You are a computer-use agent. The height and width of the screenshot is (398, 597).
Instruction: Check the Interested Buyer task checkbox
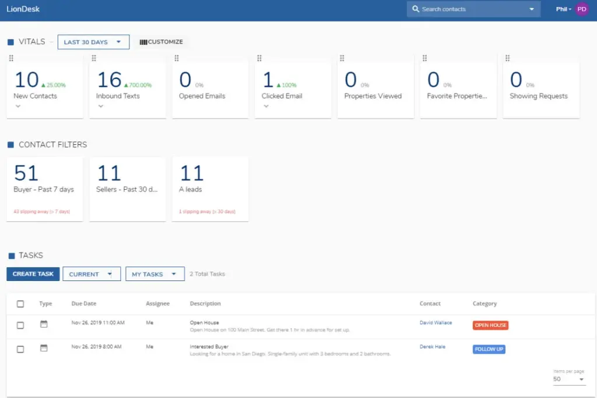point(20,349)
